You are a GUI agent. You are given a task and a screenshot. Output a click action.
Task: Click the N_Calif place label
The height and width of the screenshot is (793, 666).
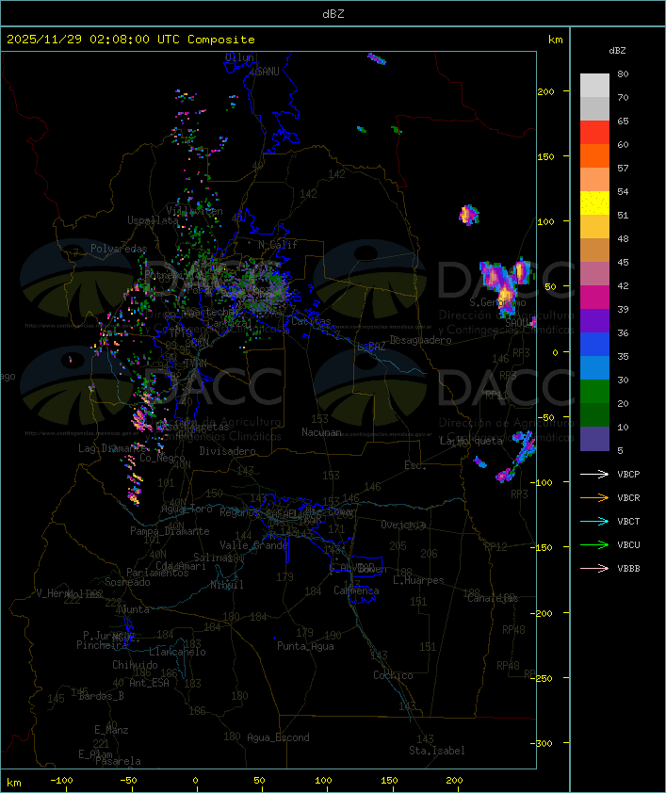(x=278, y=244)
